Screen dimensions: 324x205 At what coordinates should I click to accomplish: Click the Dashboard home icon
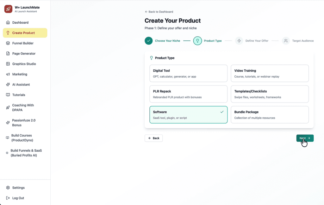[x=8, y=22]
